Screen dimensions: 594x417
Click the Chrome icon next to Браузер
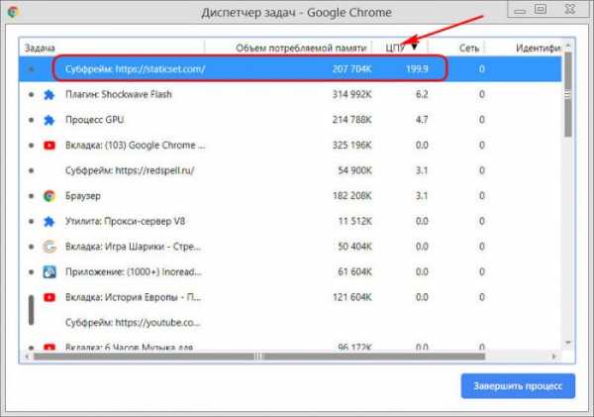(x=49, y=196)
